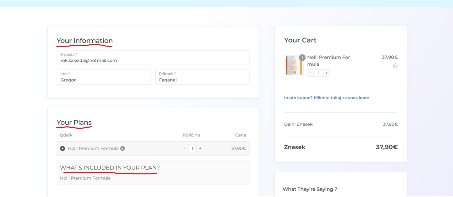453x197 pixels.
Task: Click the 37,90€ cart item price
Action: (x=390, y=57)
